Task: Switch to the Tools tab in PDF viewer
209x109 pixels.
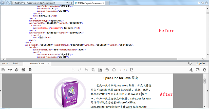Action: pos(16,64)
